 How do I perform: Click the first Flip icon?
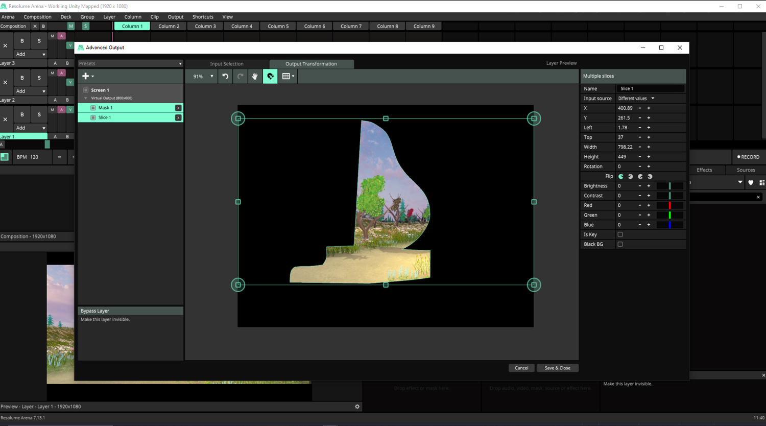[621, 176]
